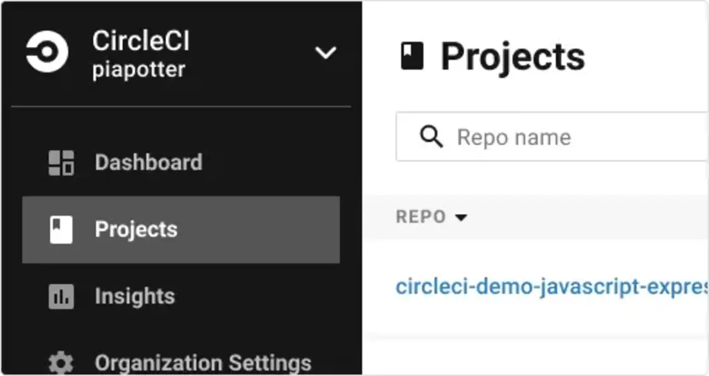Click the Organization Settings gear icon

pos(61,363)
